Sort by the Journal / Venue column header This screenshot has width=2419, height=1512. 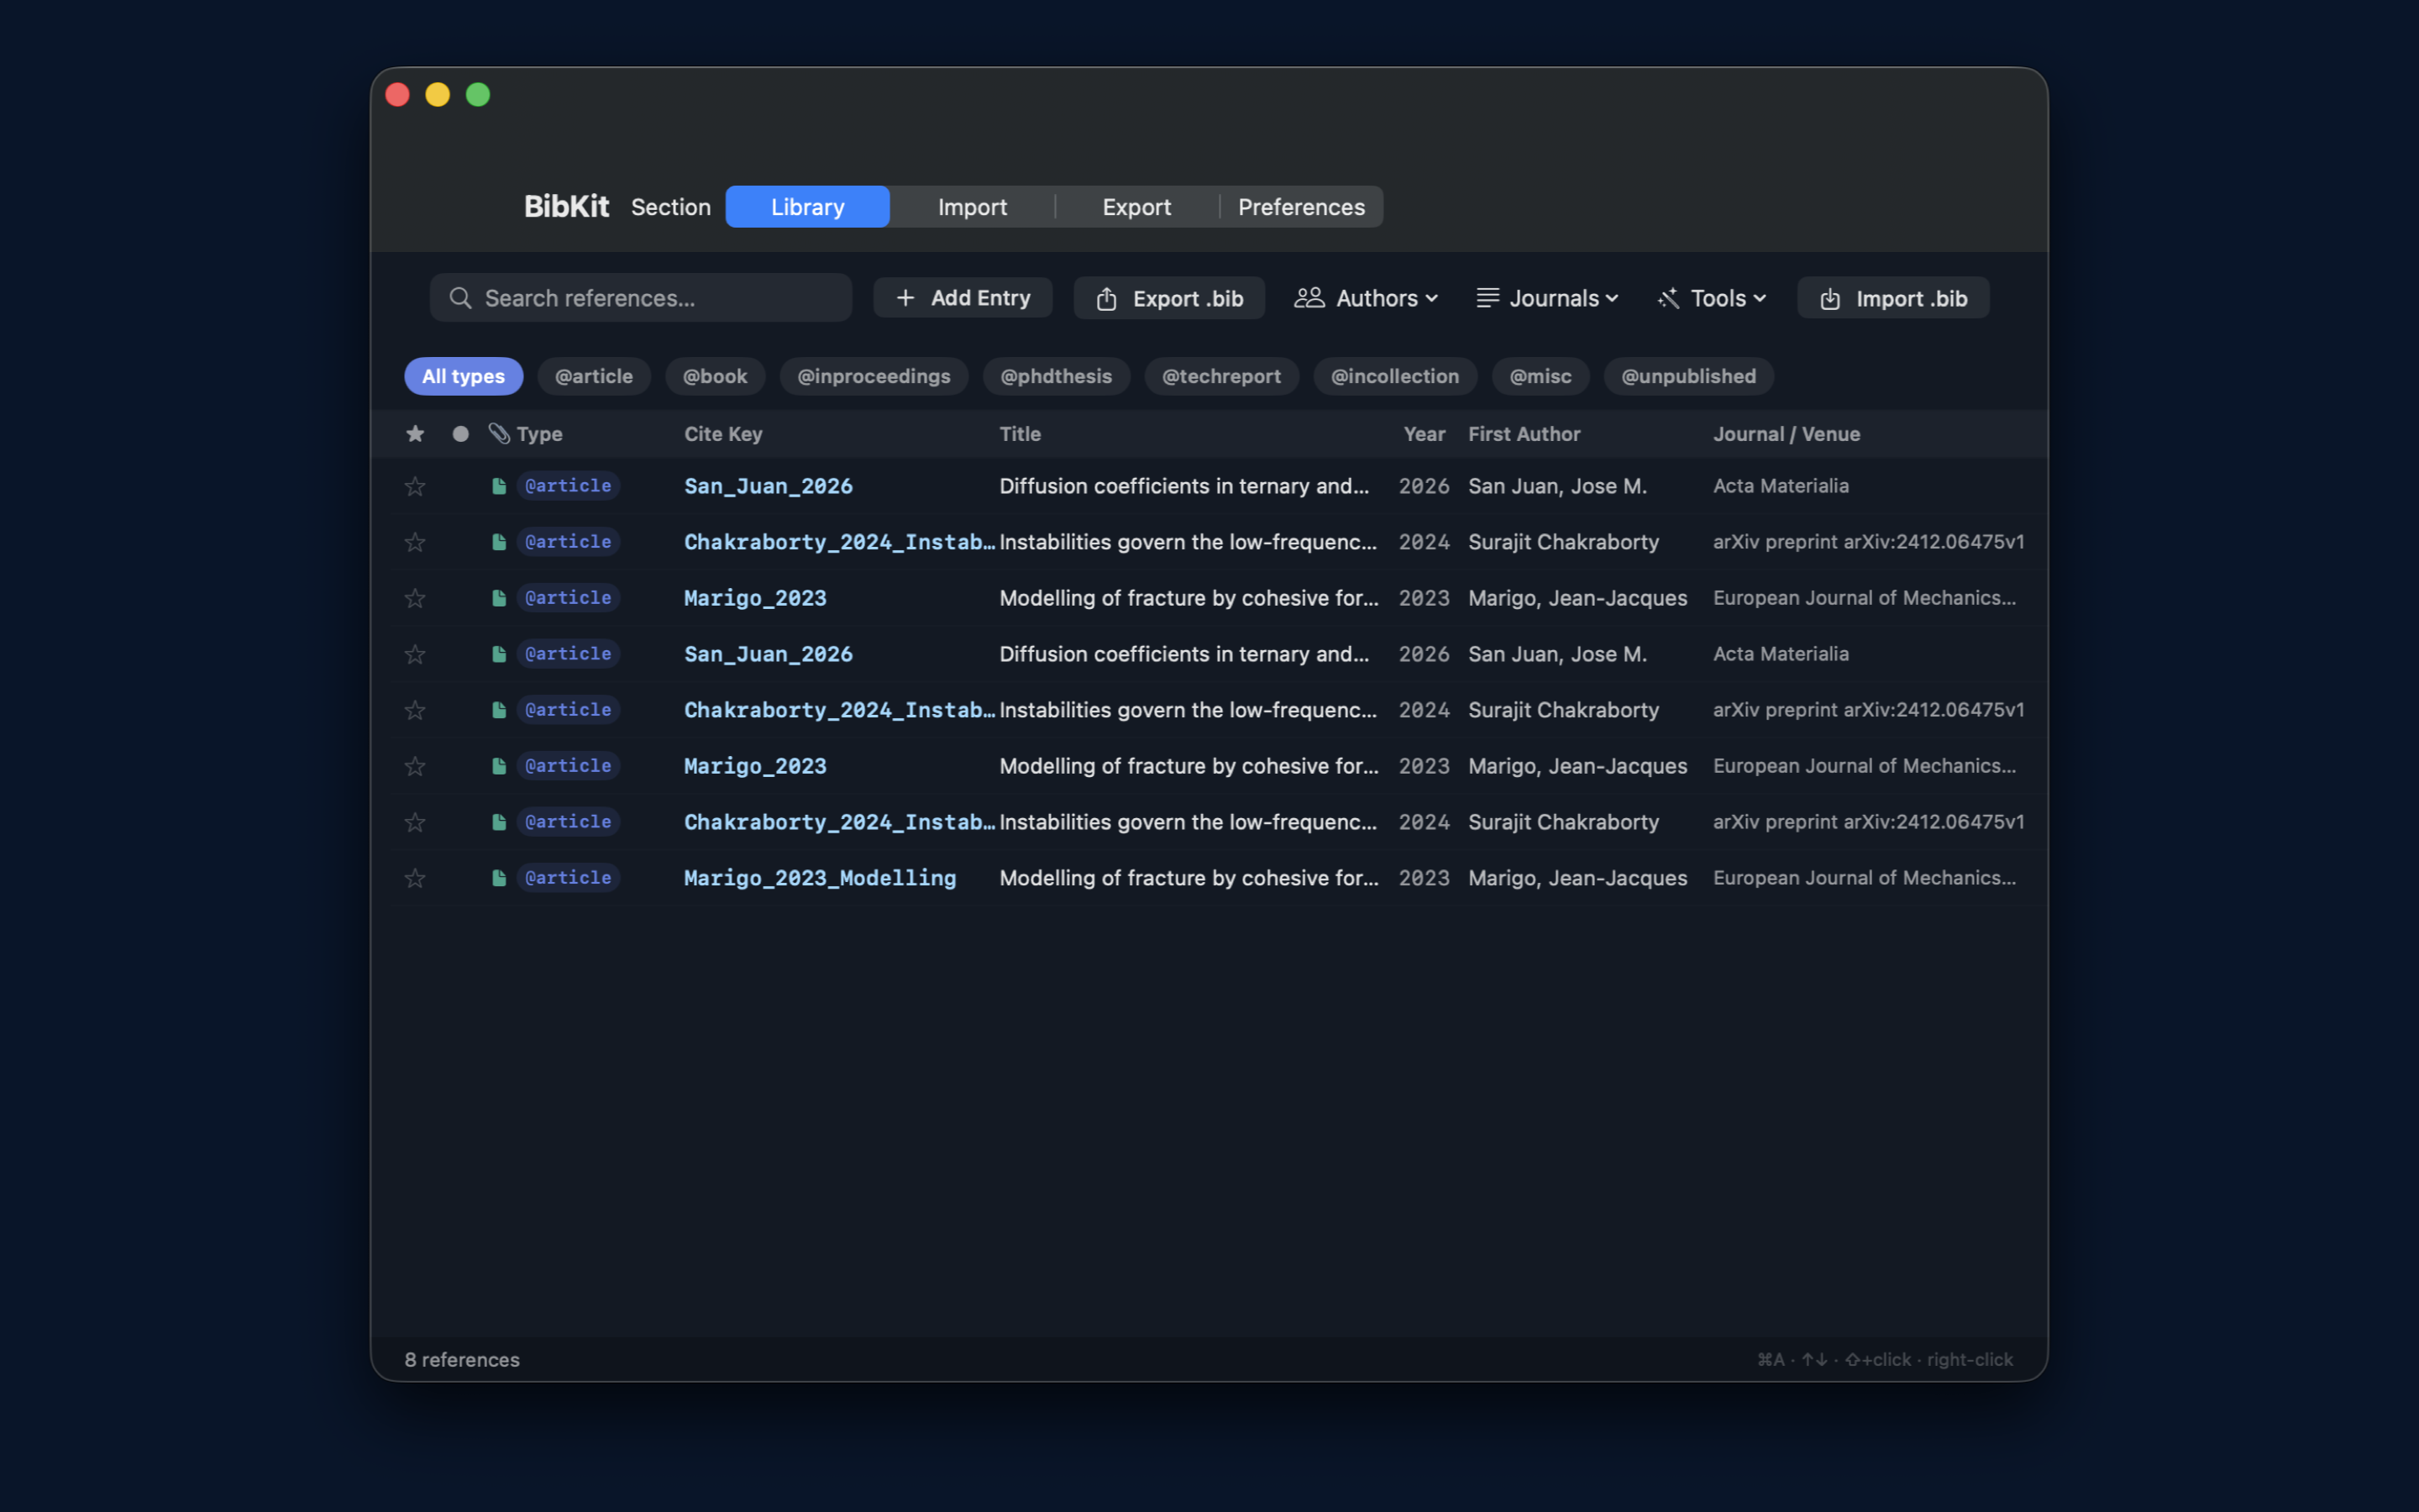tap(1787, 434)
